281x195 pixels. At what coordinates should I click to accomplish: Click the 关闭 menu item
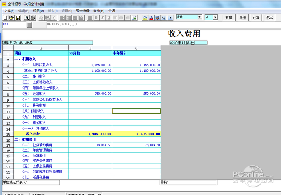pos(112,11)
